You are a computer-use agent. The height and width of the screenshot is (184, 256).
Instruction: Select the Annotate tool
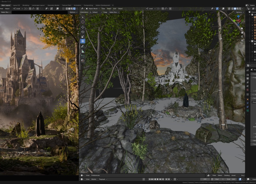[83, 47]
